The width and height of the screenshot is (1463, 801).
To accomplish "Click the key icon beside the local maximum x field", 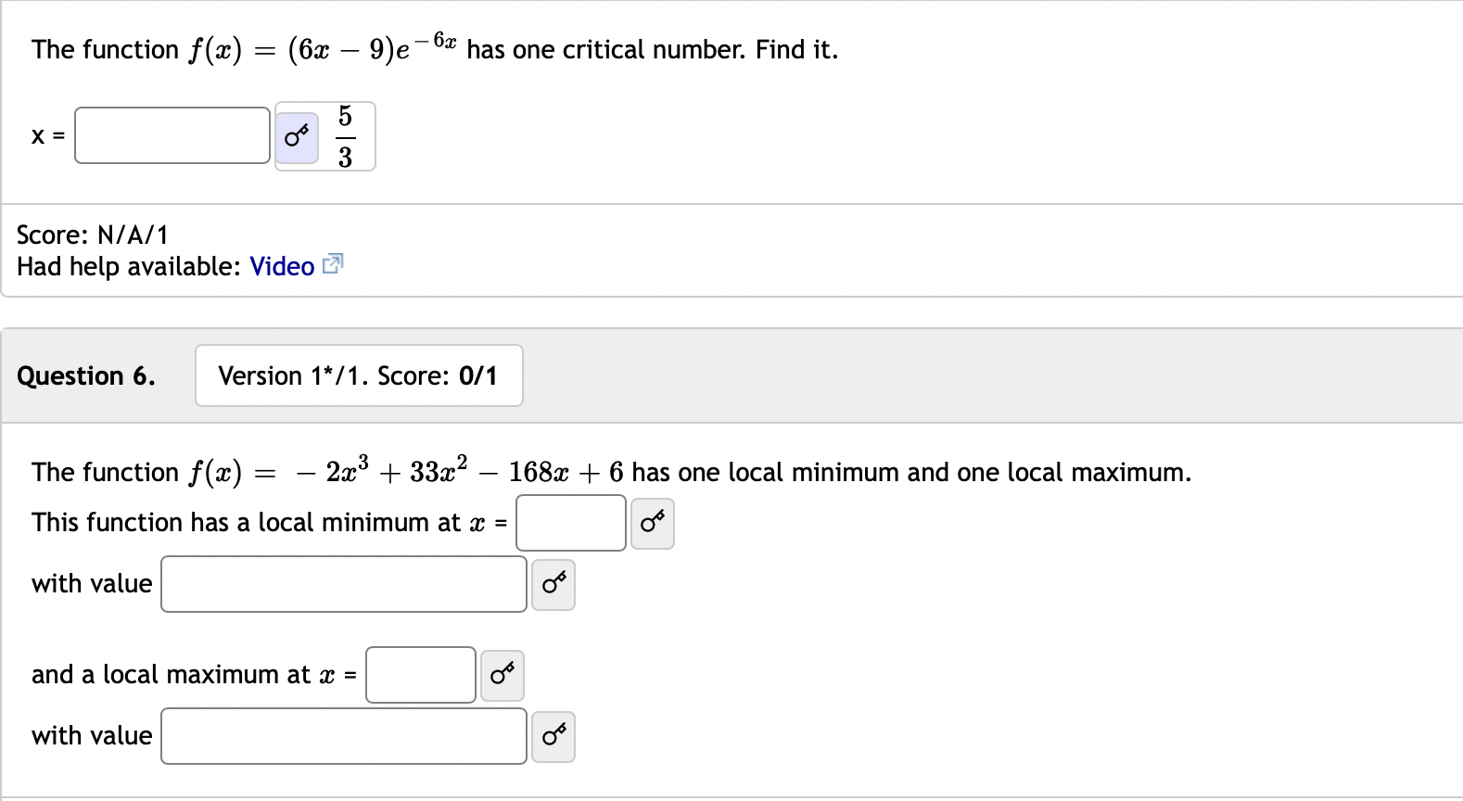I will click(x=502, y=675).
